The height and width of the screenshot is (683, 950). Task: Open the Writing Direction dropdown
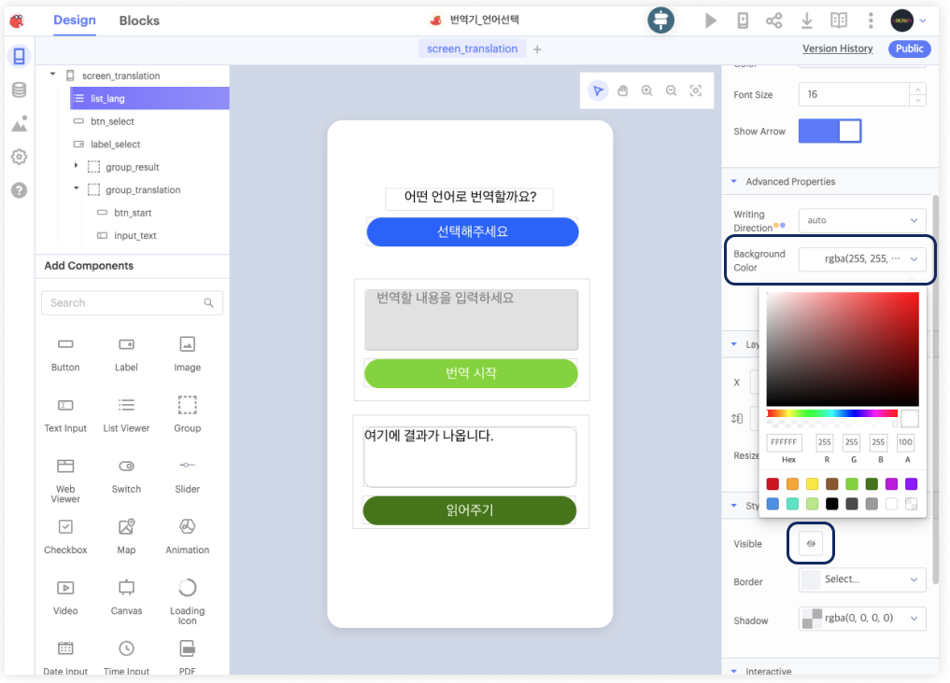(x=862, y=220)
